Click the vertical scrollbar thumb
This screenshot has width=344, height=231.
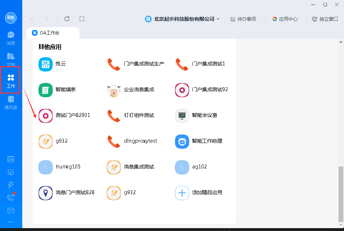[341, 194]
